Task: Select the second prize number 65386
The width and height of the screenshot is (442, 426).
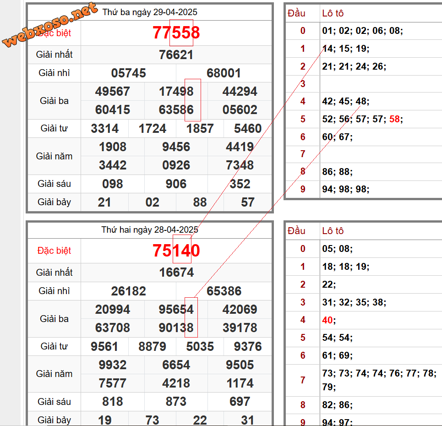Action: pos(224,291)
